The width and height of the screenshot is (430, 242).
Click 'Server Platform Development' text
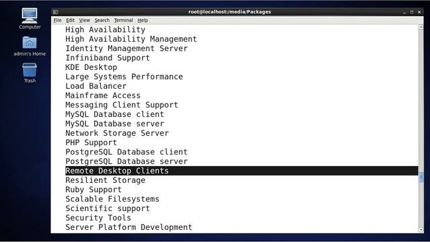click(x=129, y=227)
